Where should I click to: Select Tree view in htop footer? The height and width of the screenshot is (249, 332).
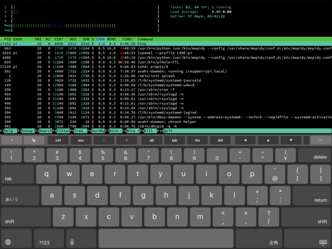point(79,130)
